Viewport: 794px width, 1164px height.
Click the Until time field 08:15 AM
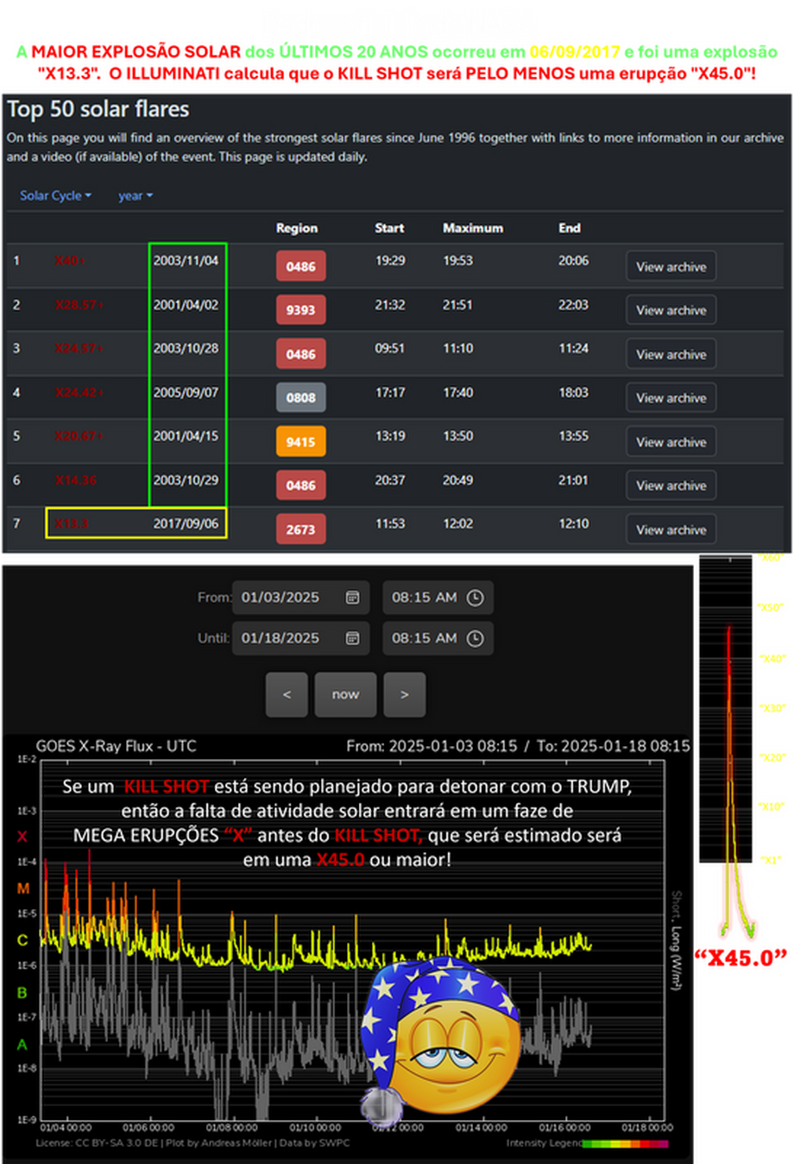(425, 638)
